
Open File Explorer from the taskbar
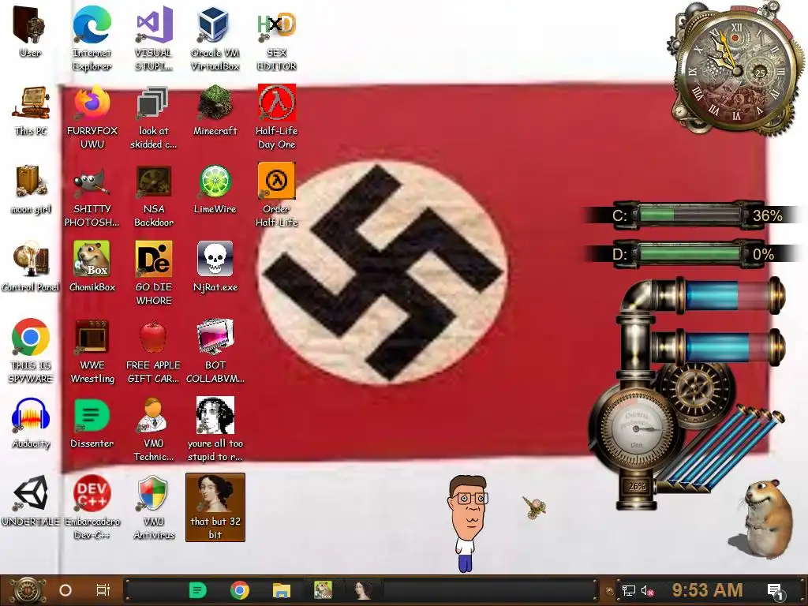click(x=282, y=590)
